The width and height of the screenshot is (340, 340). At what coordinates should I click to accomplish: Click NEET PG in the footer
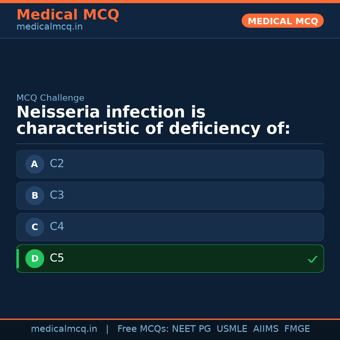[191, 329]
